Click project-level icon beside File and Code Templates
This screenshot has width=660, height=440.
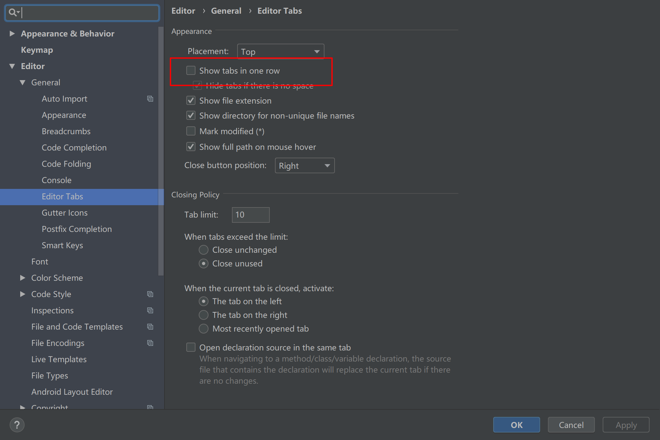click(150, 327)
